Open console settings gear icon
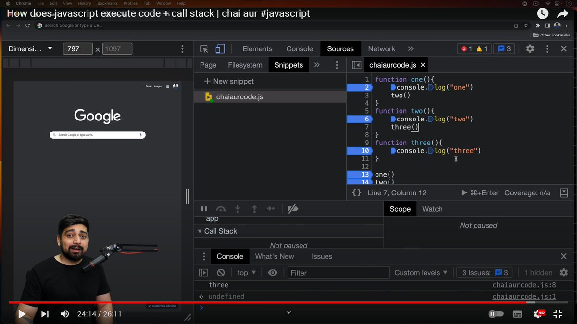The width and height of the screenshot is (577, 324). [x=564, y=273]
